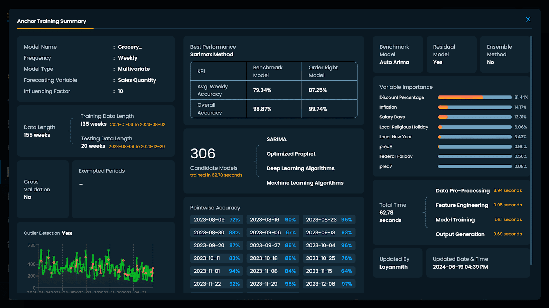Select the 2023-11-15 pointwise accuracy entry
This screenshot has height=308, width=549.
[x=329, y=271]
